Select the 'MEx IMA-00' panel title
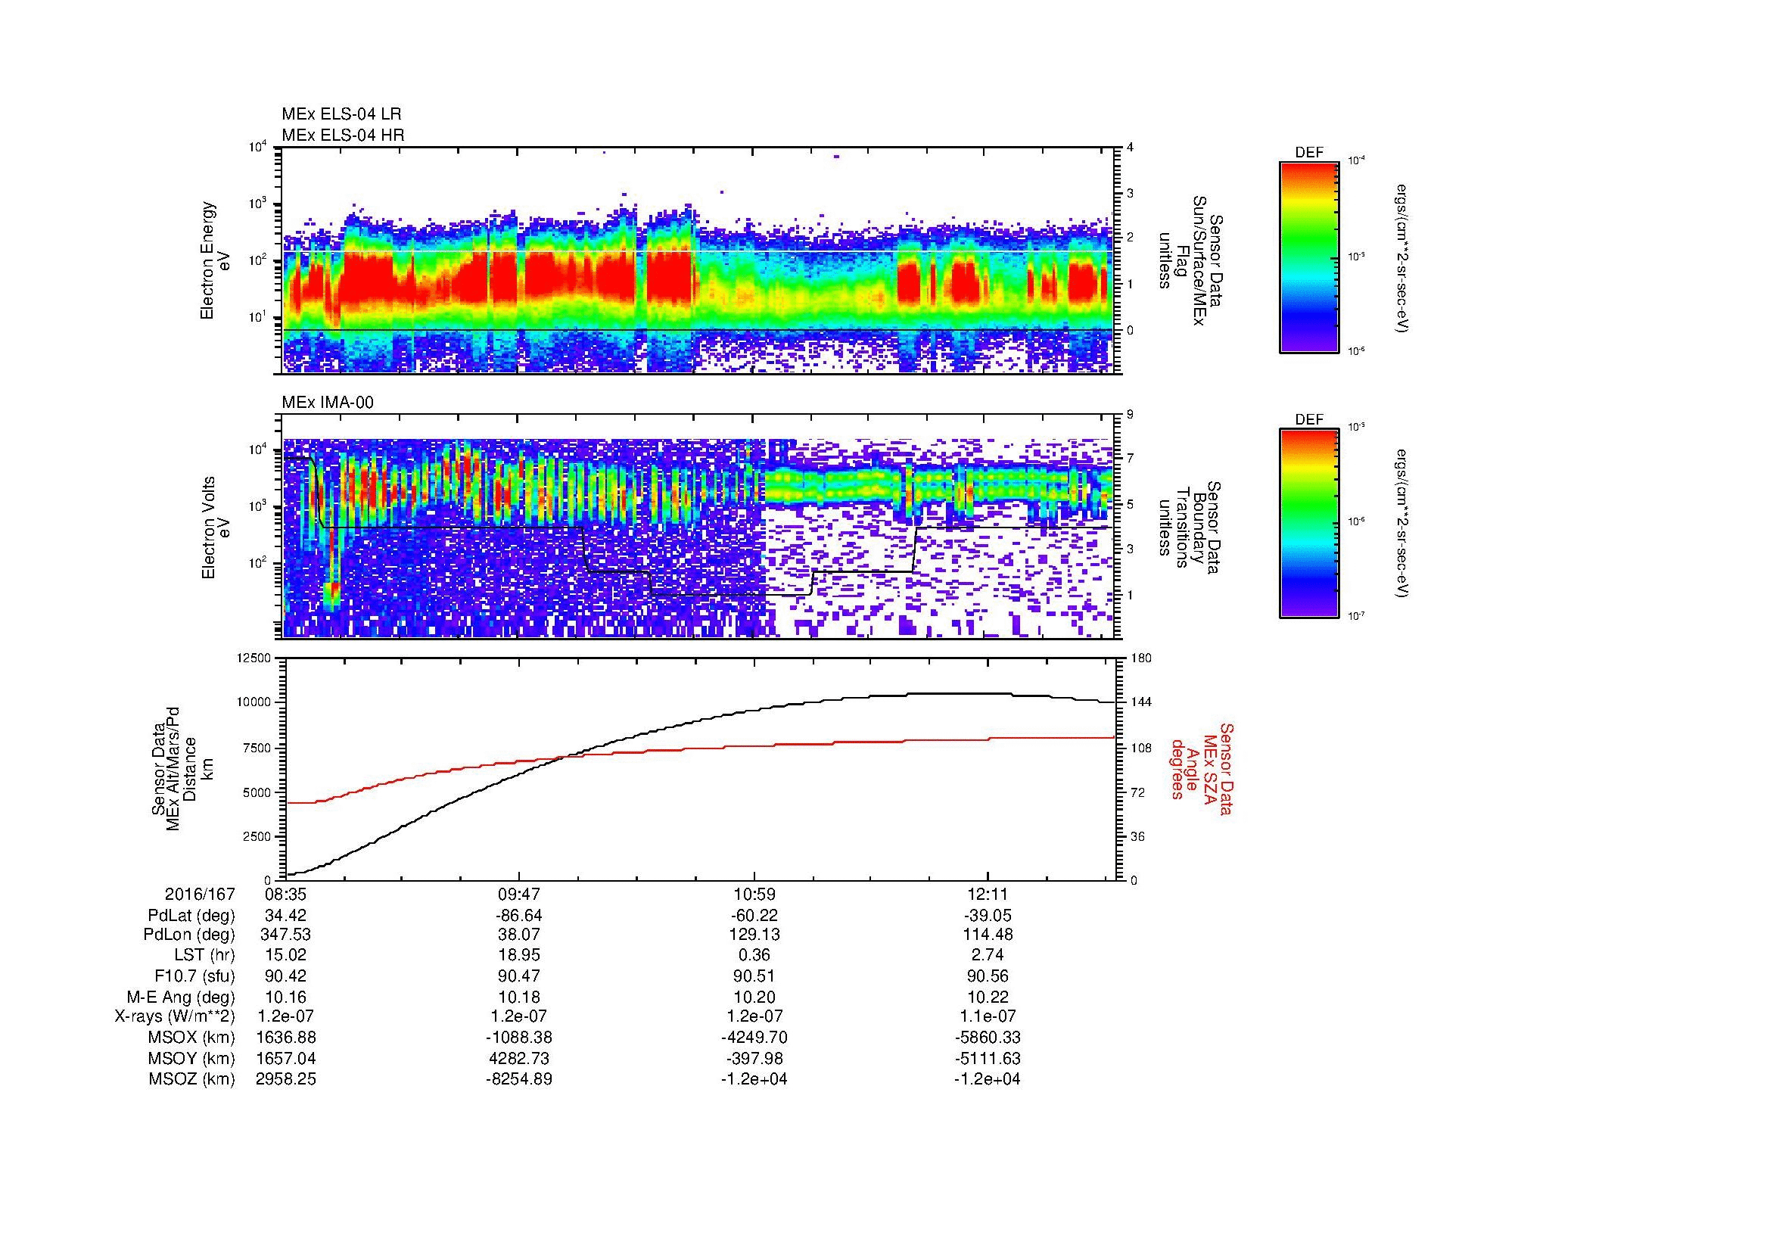Image resolution: width=1770 pixels, height=1251 pixels. 328,403
